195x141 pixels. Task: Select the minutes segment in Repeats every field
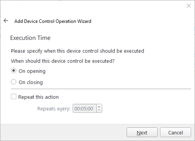pos(84,109)
